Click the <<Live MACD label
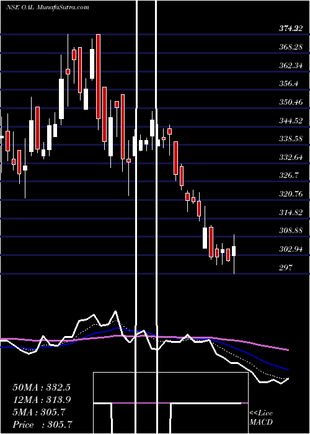Viewport: 310px width, 434px height. pos(261,417)
